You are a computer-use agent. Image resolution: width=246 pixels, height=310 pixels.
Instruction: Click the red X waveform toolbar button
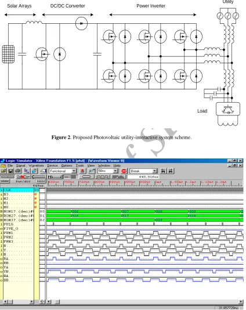pyautogui.click(x=23, y=176)
